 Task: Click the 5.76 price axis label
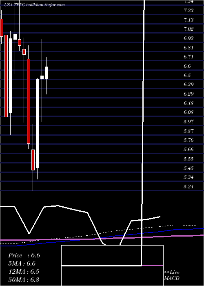tap(188, 141)
